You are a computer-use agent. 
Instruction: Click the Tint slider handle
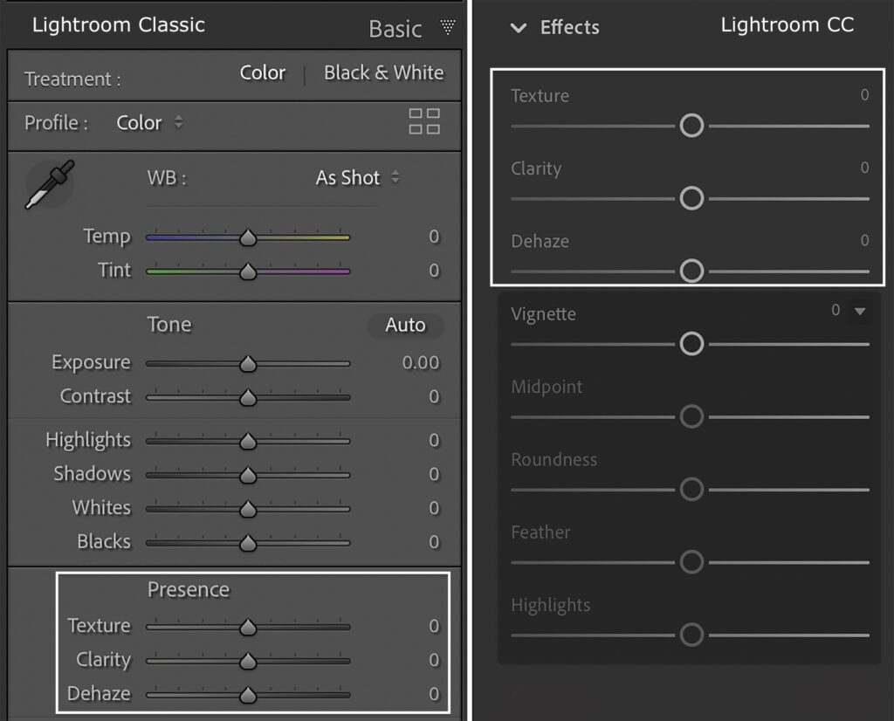pos(248,271)
